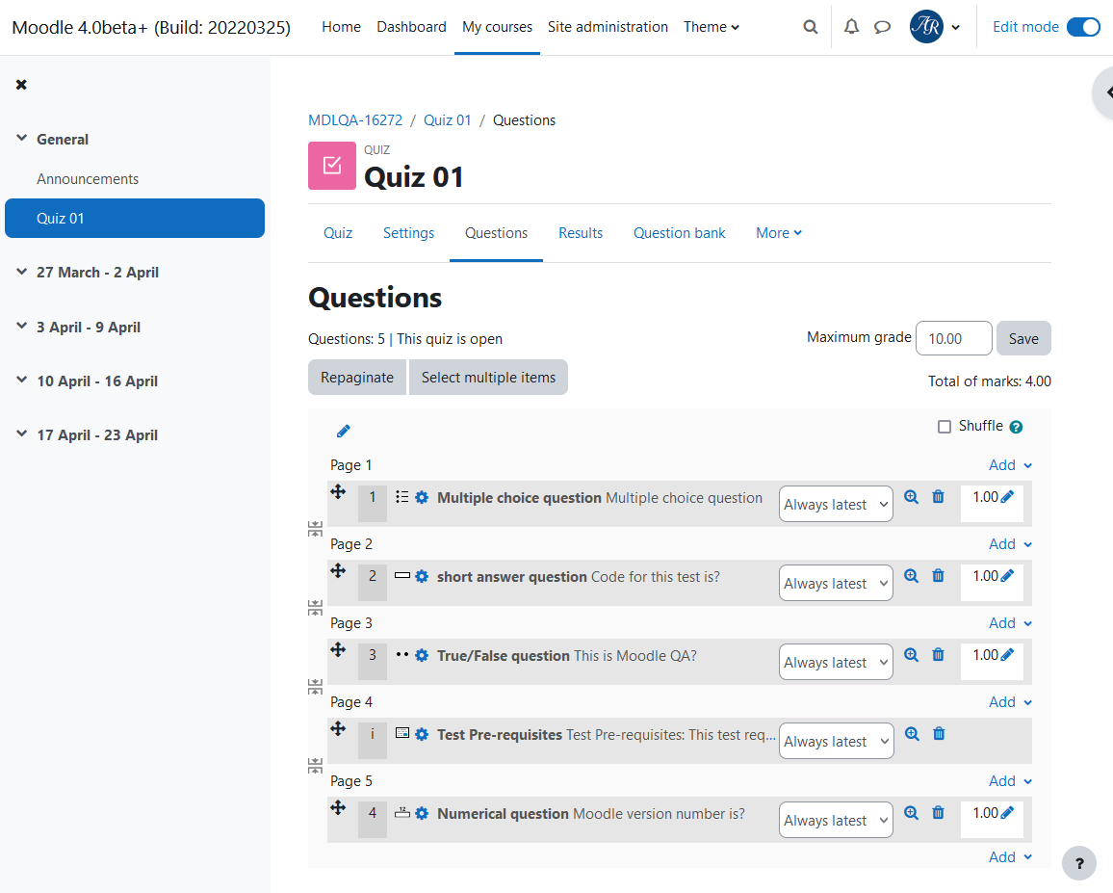Viewport: 1113px width, 893px height.
Task: Open messaging speech bubble icon
Action: tap(882, 27)
